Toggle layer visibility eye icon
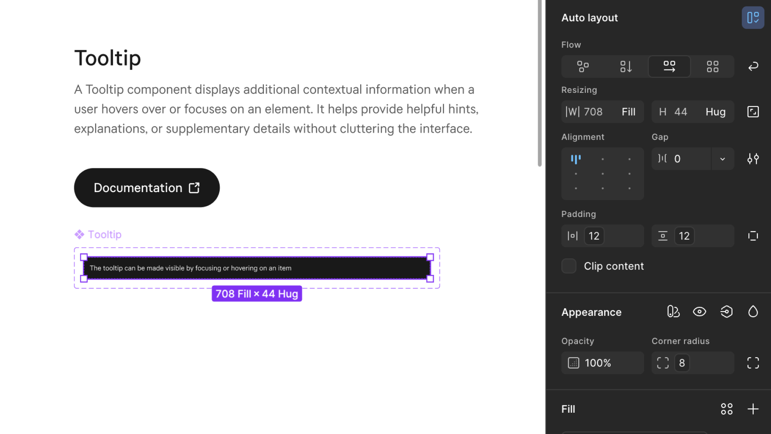 tap(700, 312)
